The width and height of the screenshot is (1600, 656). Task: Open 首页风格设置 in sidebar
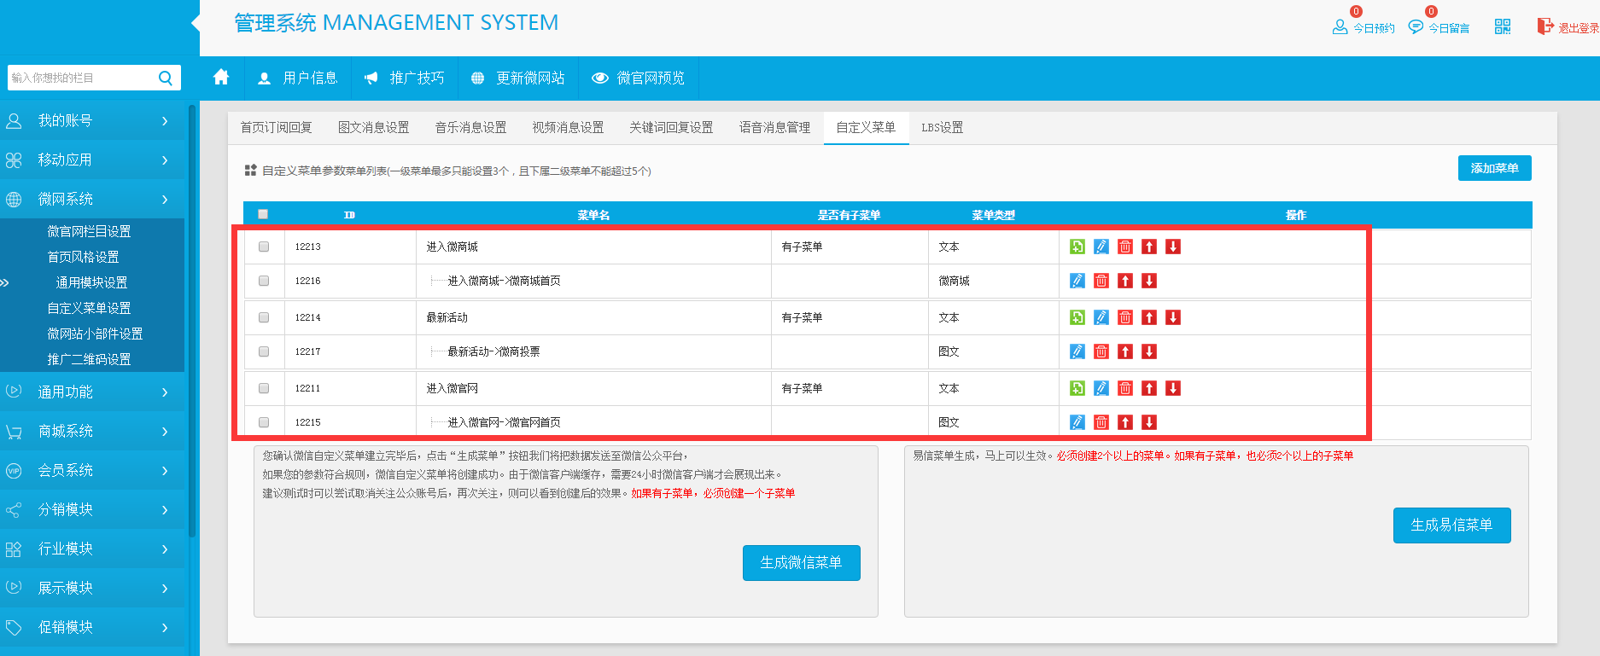(x=83, y=257)
